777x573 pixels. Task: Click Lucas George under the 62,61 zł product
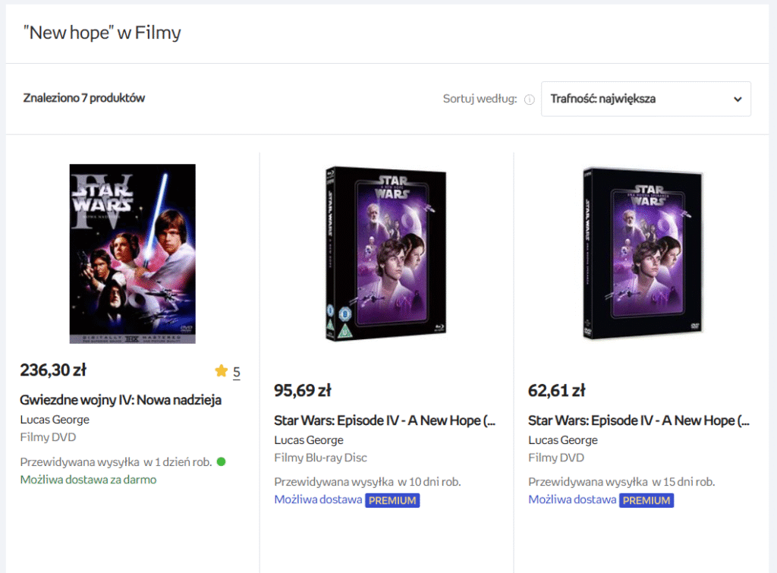click(x=563, y=440)
